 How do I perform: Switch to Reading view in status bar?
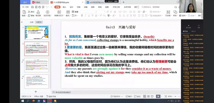(152, 97)
